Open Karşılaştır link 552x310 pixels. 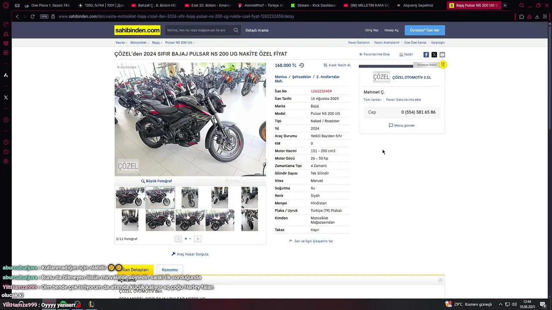(x=438, y=43)
